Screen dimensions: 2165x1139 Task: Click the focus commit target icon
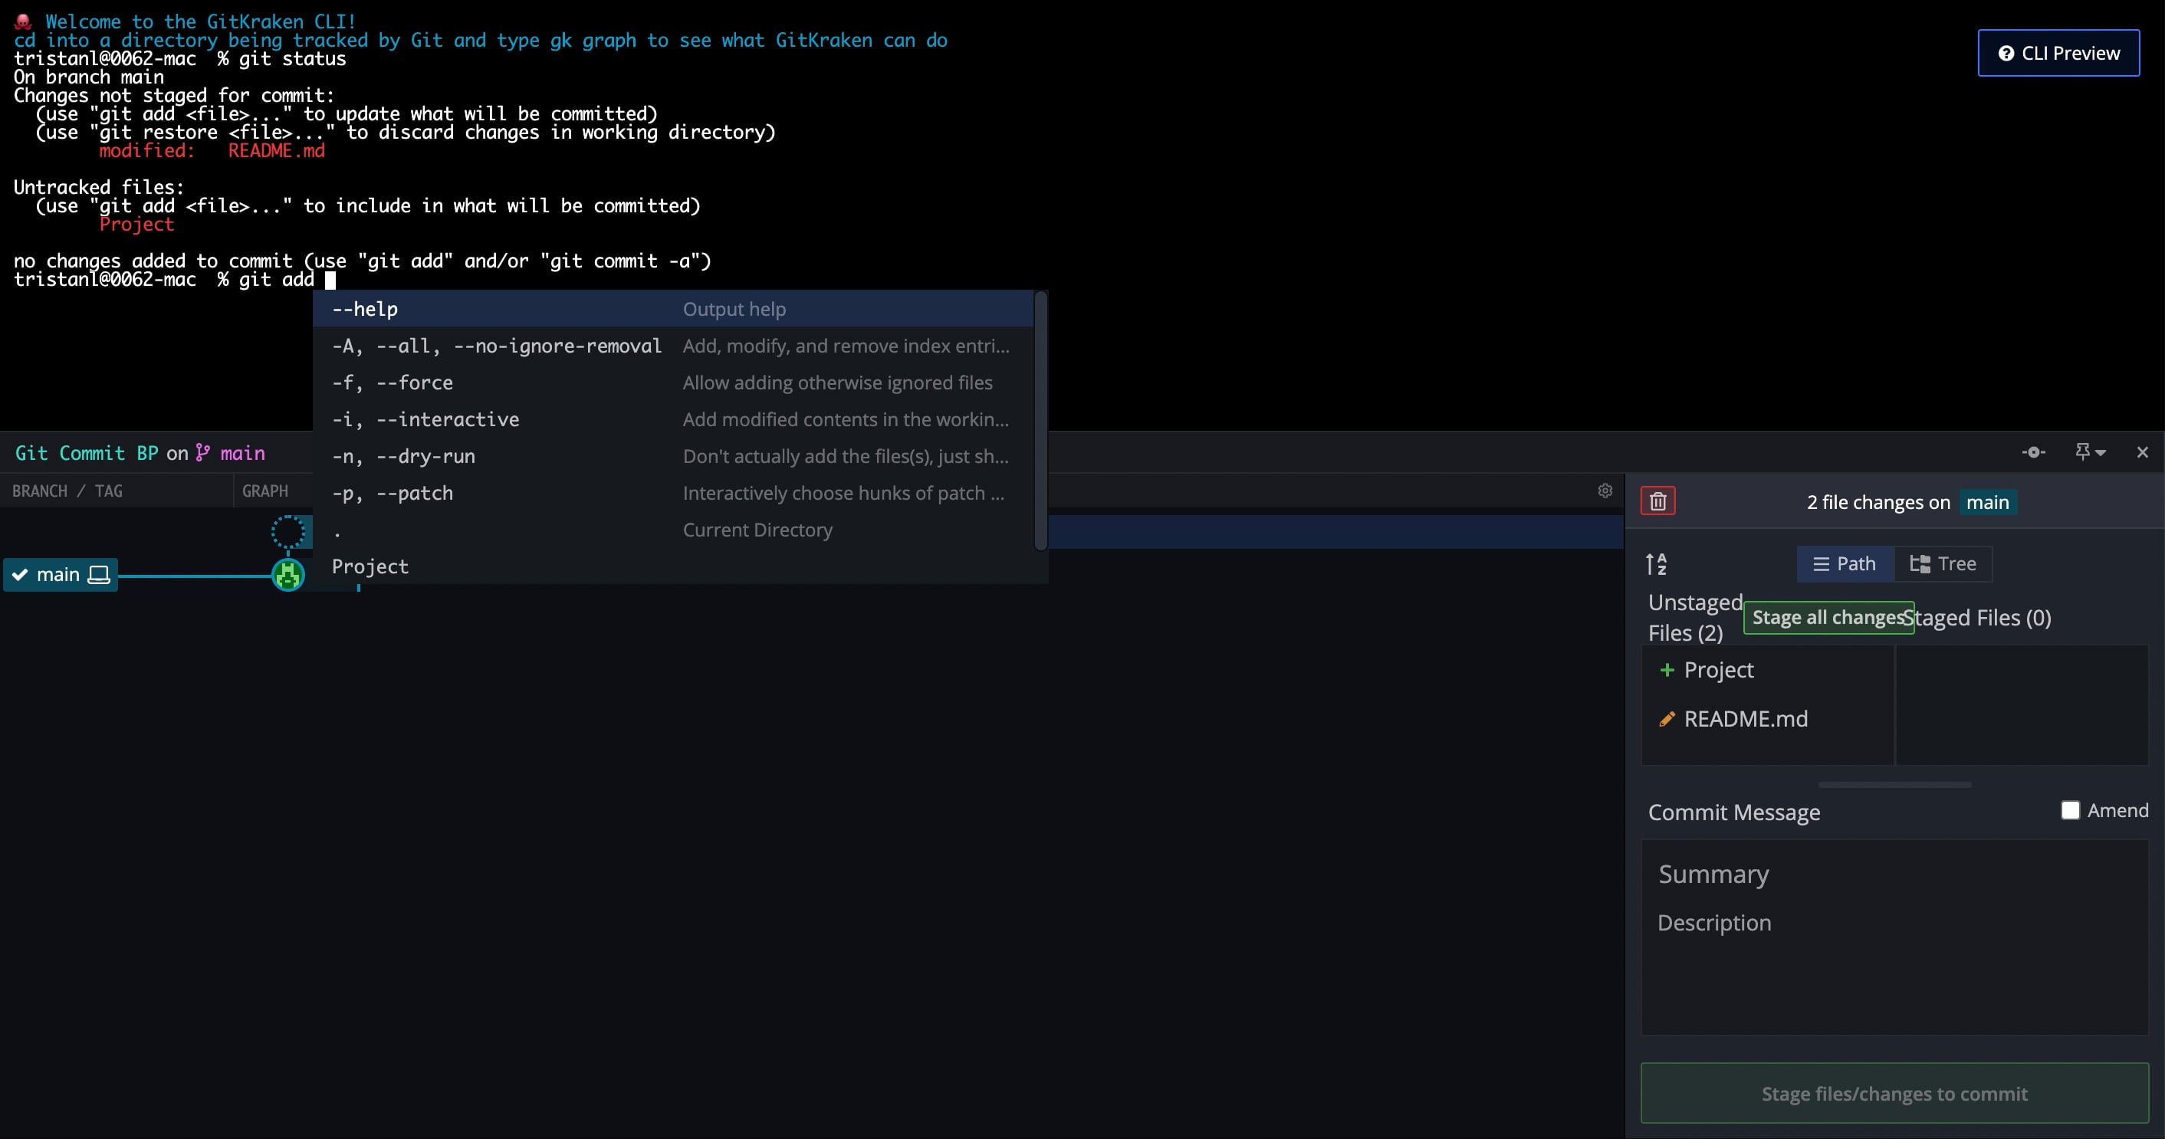tap(2034, 453)
